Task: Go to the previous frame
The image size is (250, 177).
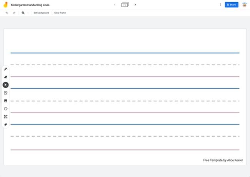Action: [x=115, y=5]
